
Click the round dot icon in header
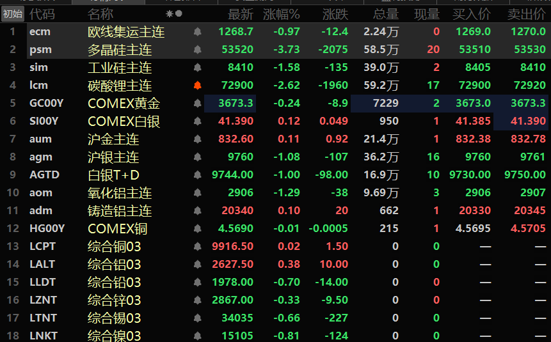(179, 13)
